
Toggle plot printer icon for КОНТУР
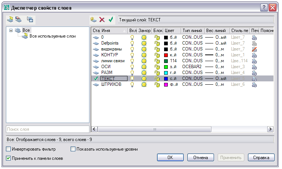click(254, 55)
